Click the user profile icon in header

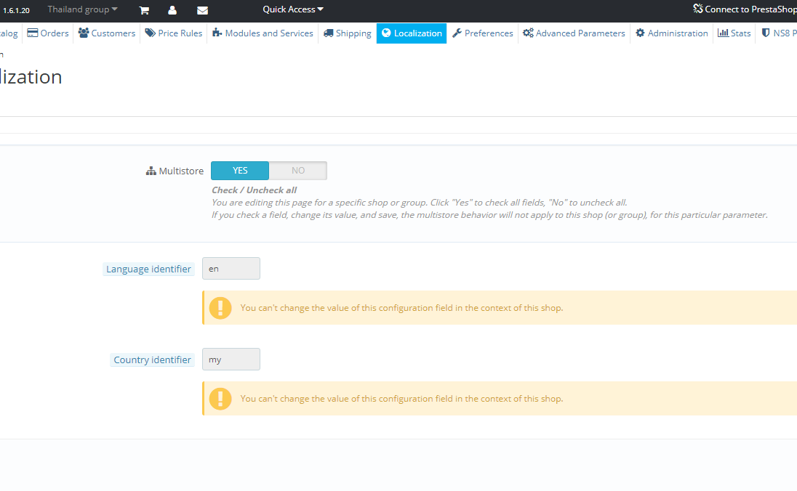172,10
